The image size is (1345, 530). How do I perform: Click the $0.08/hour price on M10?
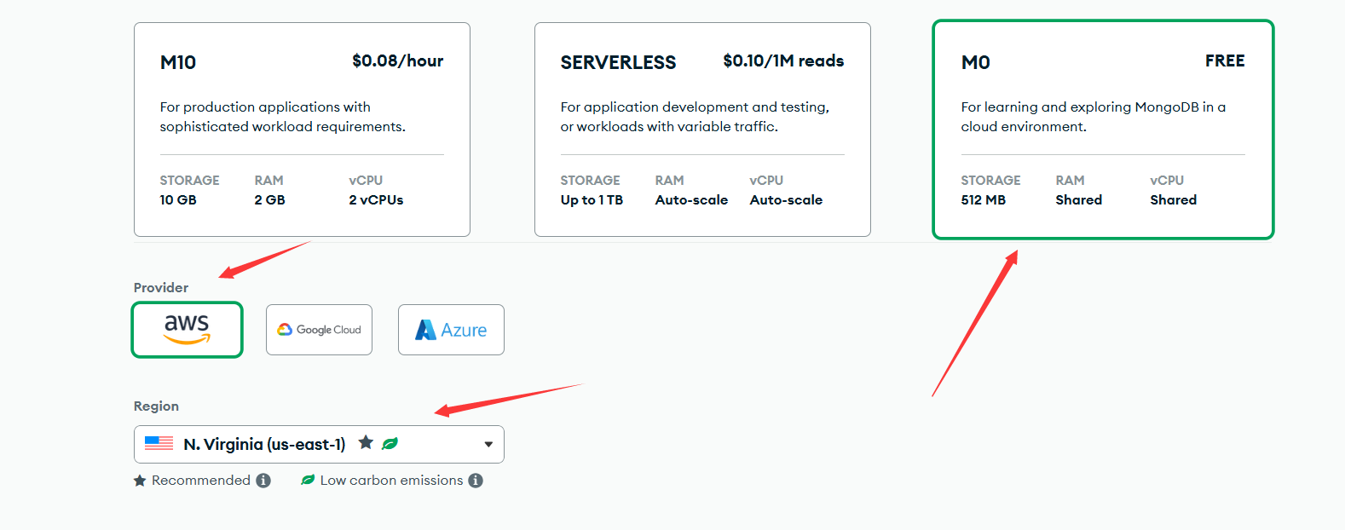(x=398, y=60)
